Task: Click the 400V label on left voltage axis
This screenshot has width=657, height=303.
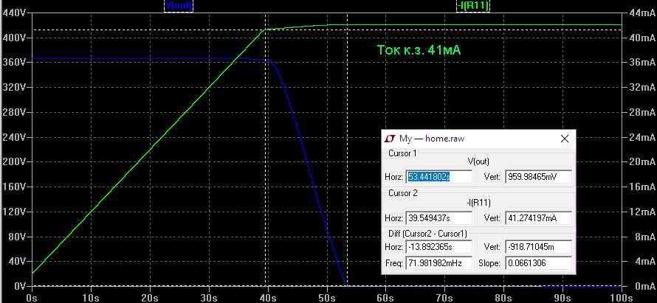Action: 15,37
